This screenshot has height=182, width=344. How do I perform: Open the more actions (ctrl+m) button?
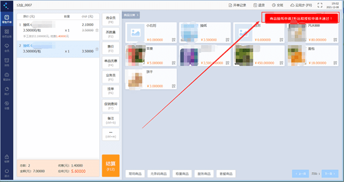pos(111,134)
